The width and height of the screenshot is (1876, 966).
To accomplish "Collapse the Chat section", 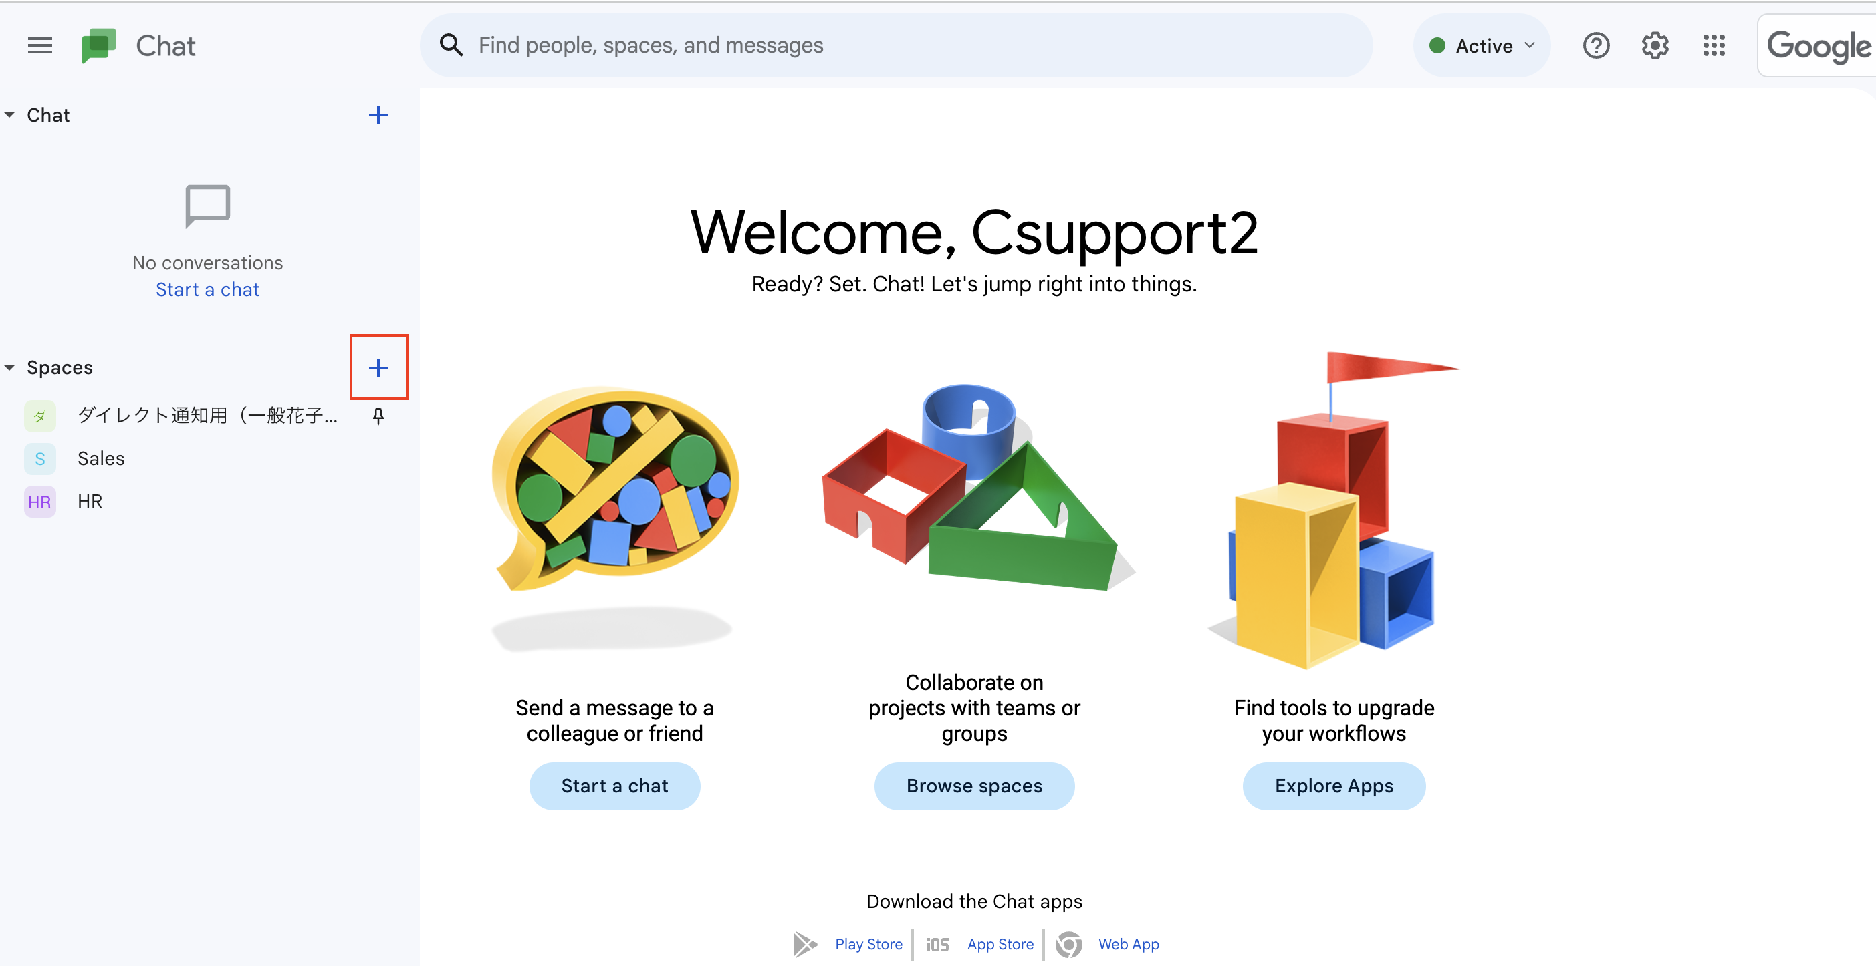I will pos(9,115).
